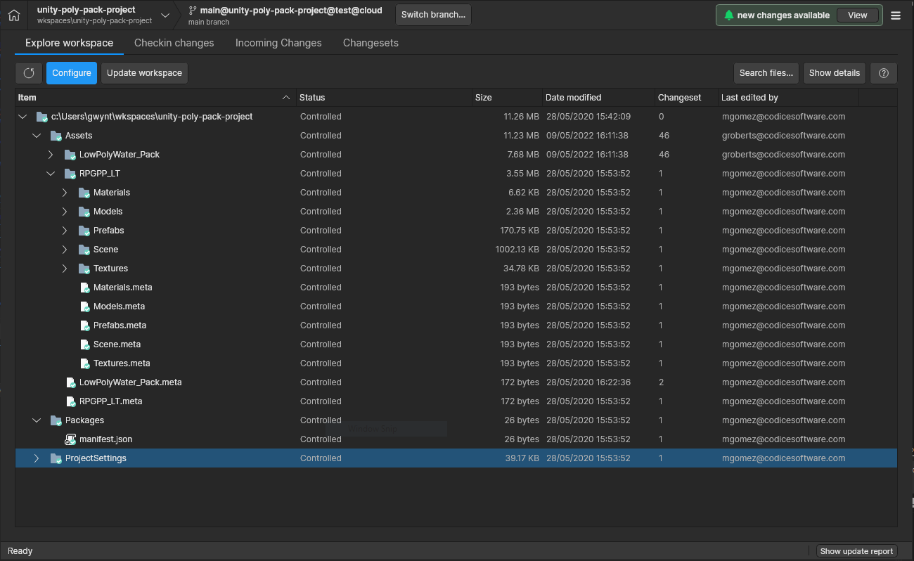View the new changes available
Screen dimensions: 914x561
tap(858, 14)
